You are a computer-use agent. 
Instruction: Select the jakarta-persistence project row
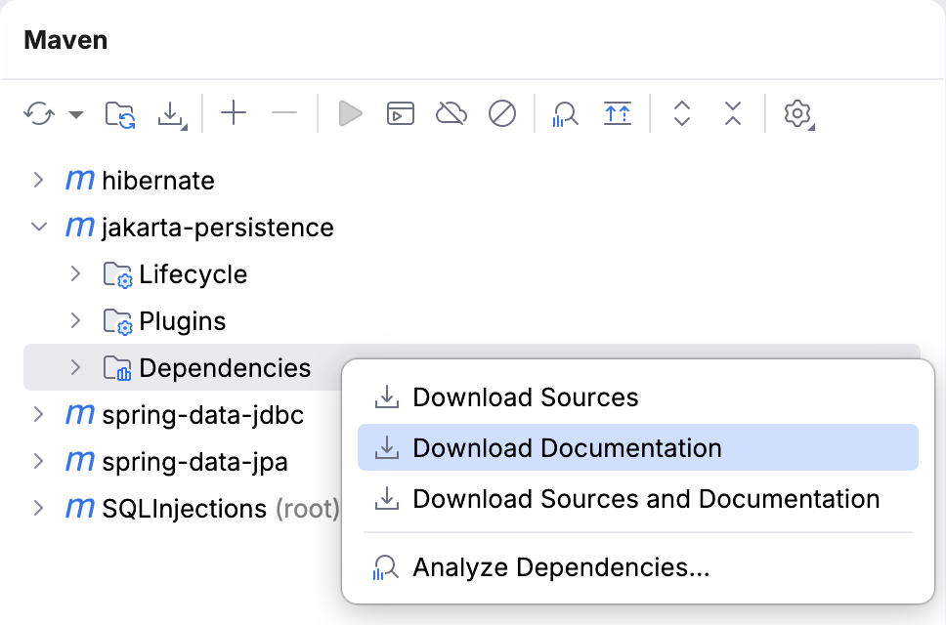click(x=472, y=228)
